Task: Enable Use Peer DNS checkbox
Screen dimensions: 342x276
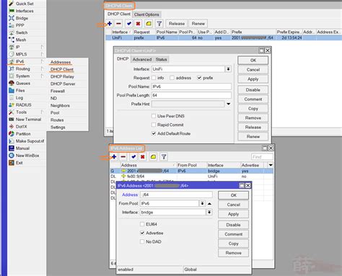Action: point(154,116)
